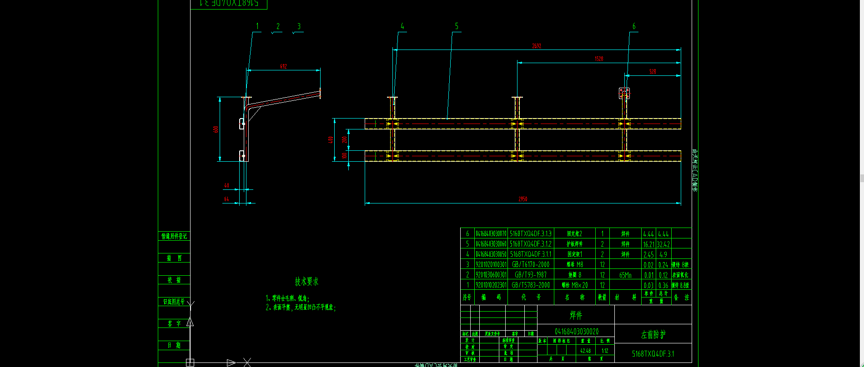Viewport: 864px width, 367px height.
Task: Select the 工艺审查 label in title block
Action: click(x=470, y=359)
